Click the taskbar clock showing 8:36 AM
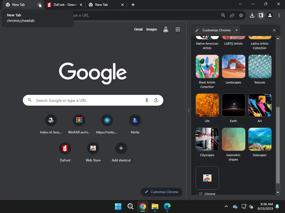 tap(265, 206)
